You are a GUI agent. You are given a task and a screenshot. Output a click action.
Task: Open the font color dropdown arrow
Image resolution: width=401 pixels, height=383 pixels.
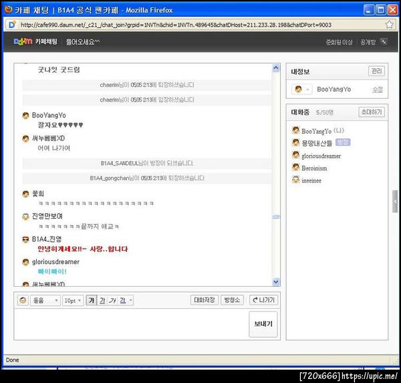click(x=131, y=300)
